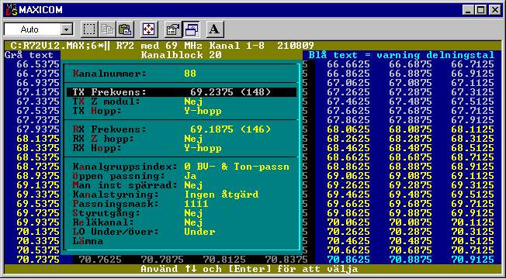This screenshot has height=279, width=506.
Task: Click the Font 'A' toolbar icon
Action: click(215, 29)
